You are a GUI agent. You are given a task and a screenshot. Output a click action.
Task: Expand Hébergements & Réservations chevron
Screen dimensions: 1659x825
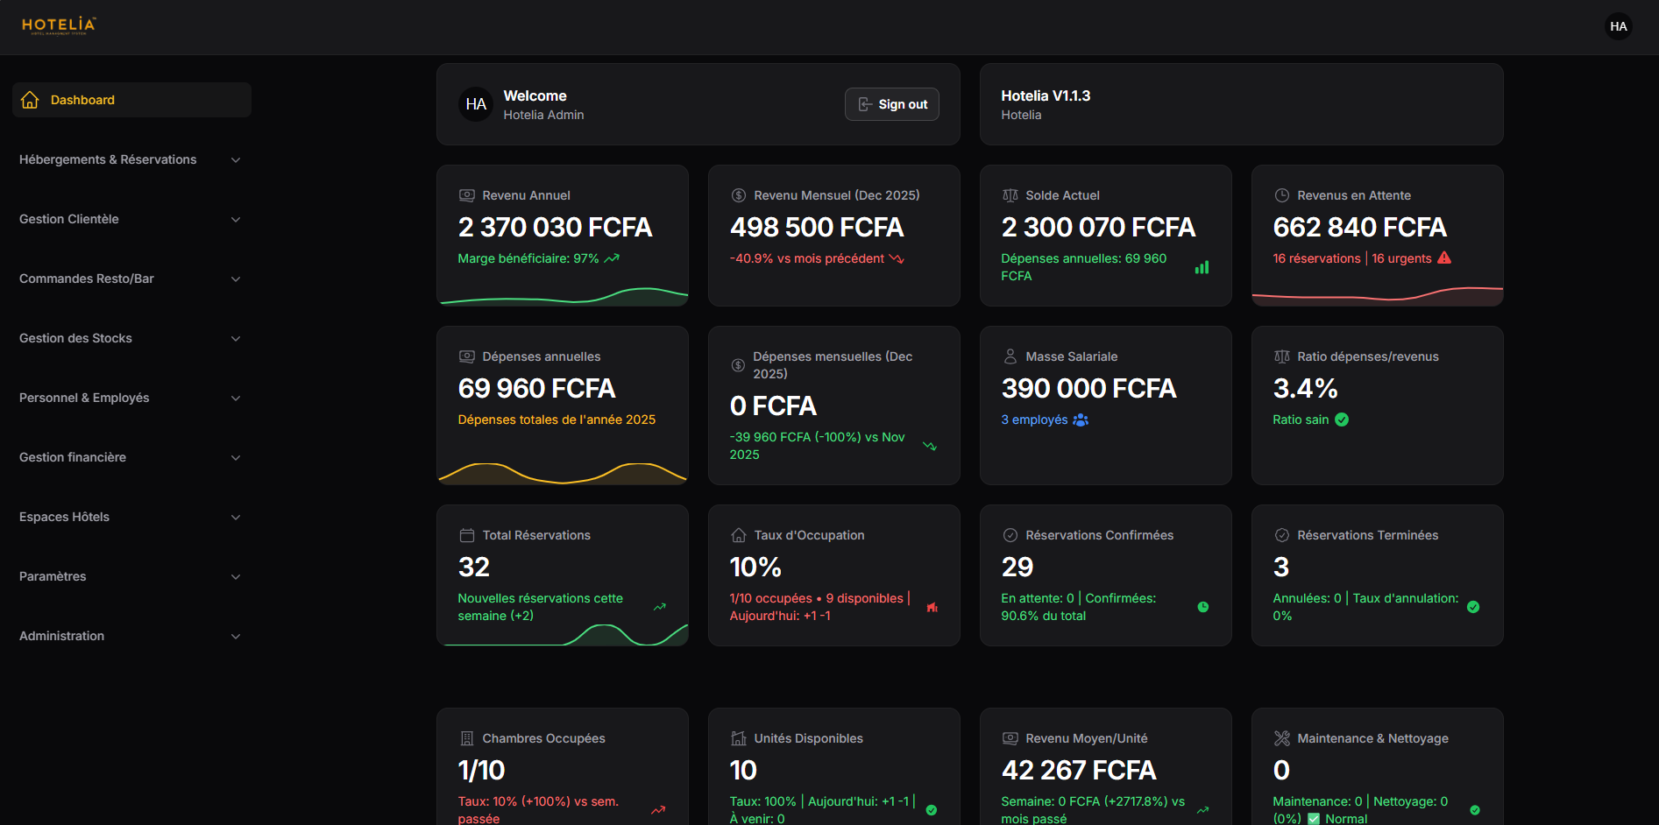click(236, 160)
